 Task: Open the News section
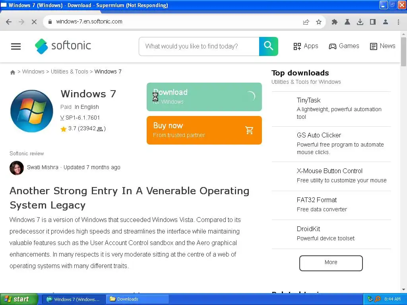383,46
